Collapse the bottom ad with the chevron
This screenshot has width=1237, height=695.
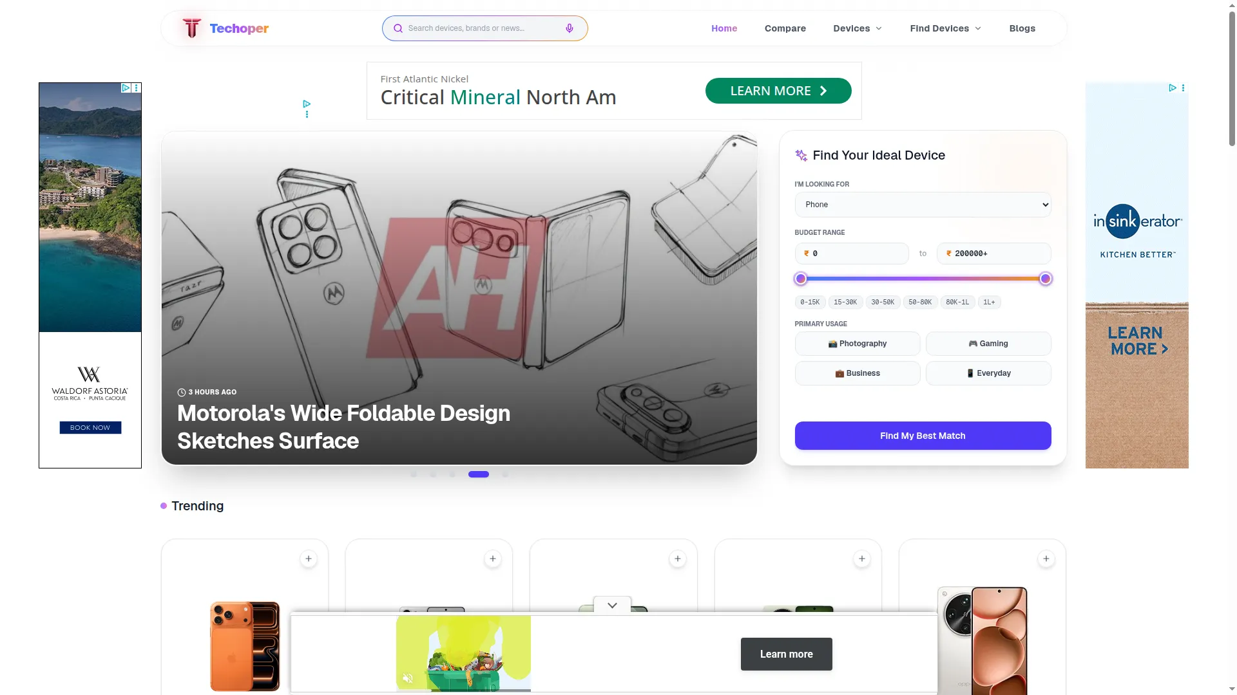(612, 606)
